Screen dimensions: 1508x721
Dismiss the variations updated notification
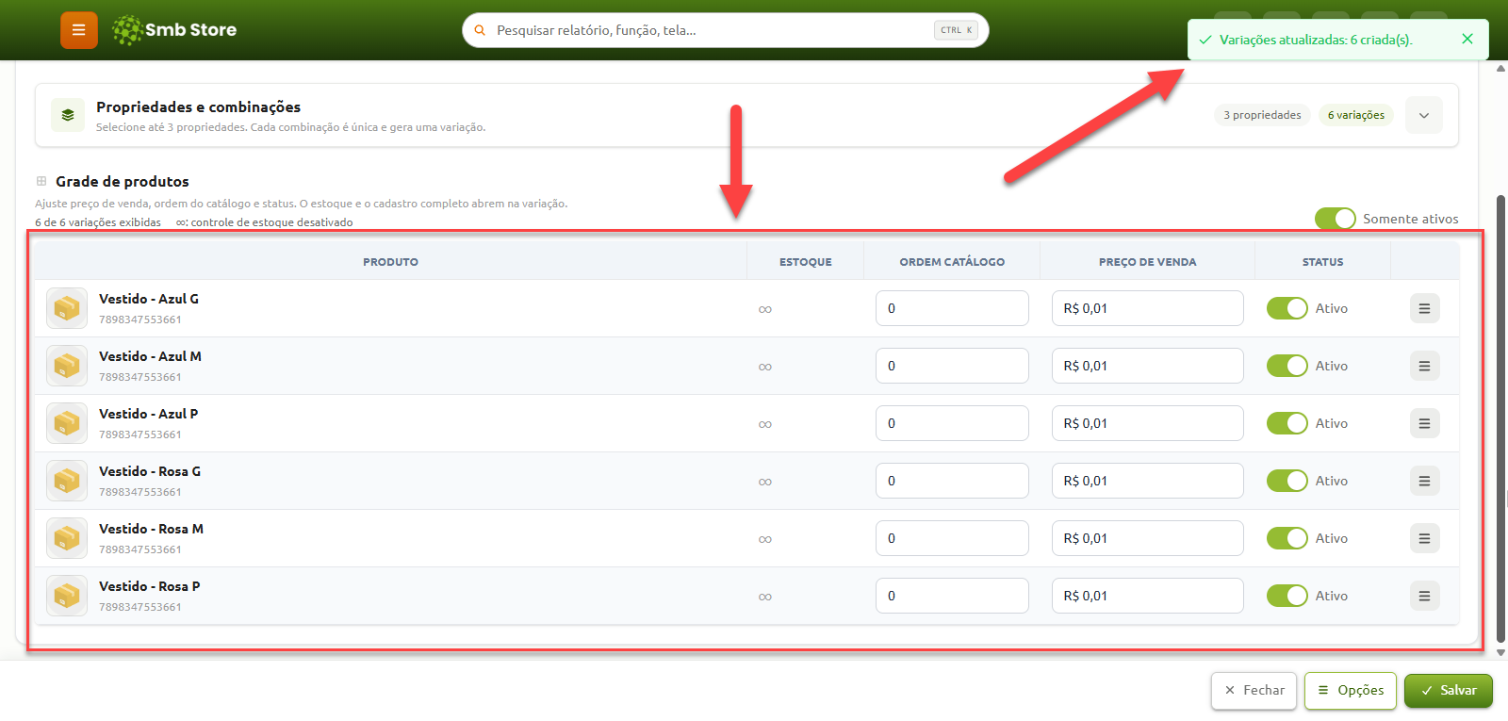pyautogui.click(x=1467, y=39)
